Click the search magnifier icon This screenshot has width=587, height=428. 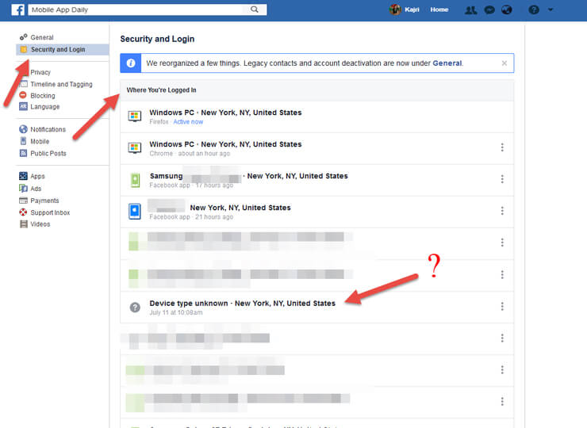pyautogui.click(x=255, y=10)
